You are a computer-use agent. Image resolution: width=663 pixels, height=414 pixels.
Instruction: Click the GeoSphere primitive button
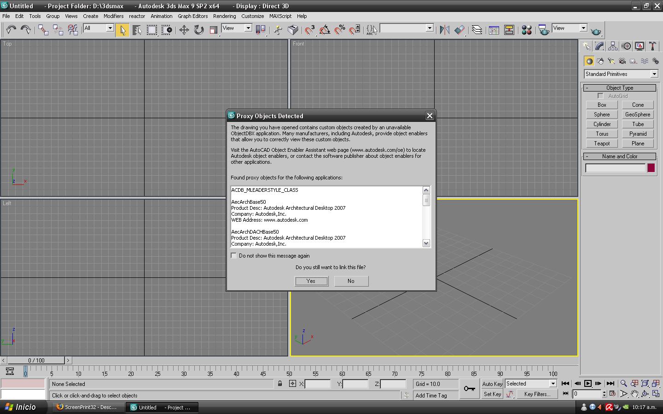[638, 115]
